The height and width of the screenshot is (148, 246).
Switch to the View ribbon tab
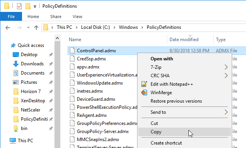(x=77, y=17)
